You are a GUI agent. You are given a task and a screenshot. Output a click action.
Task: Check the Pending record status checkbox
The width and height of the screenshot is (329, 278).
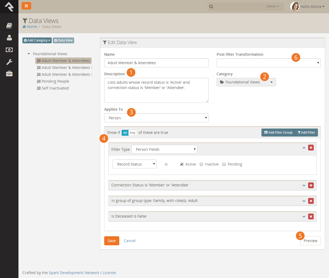tap(224, 164)
